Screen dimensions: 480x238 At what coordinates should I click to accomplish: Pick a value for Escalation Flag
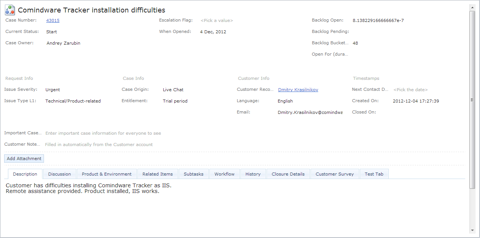(217, 20)
